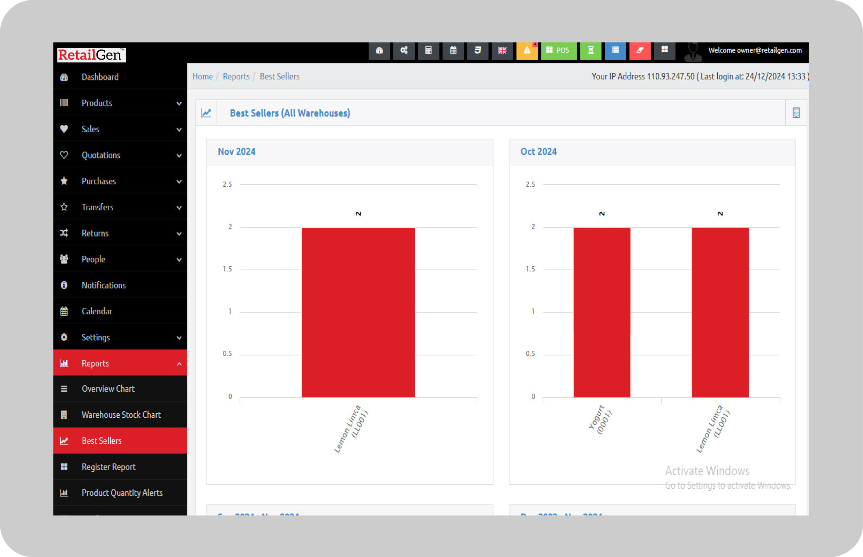Open Warehouse Stock Chart report

click(121, 415)
